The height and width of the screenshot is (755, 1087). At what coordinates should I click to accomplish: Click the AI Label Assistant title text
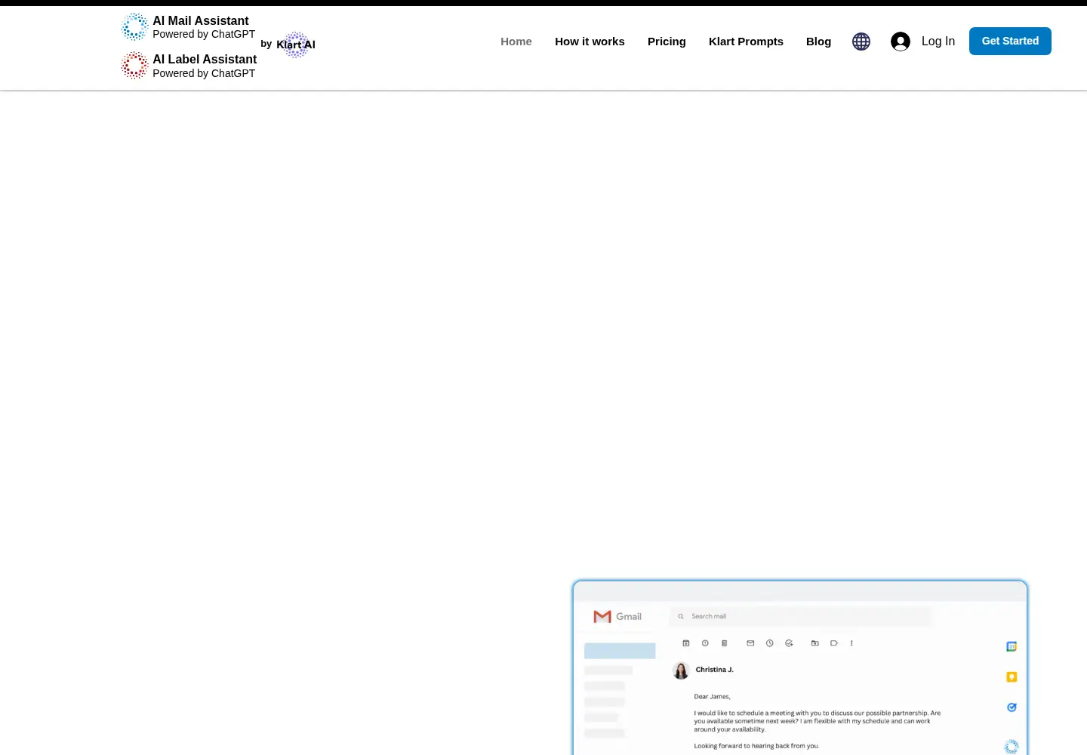coord(205,60)
